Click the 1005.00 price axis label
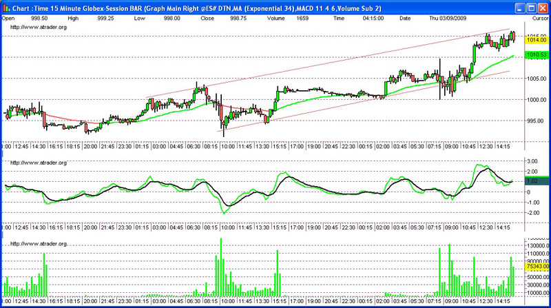Viewport: 551px width, 308px height. click(537, 79)
